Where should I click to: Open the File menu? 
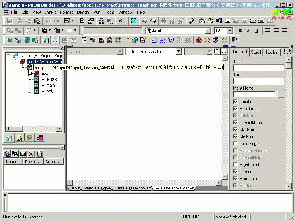[14, 13]
